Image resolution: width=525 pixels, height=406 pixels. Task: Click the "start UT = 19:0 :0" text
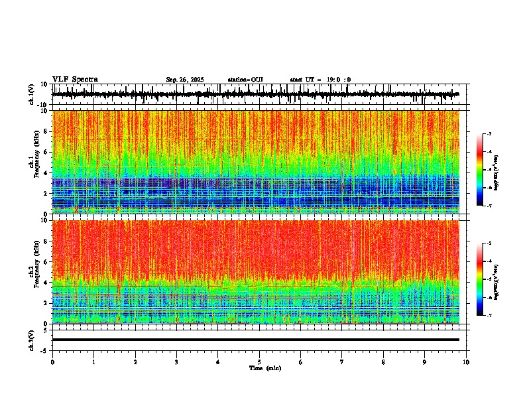pos(320,80)
